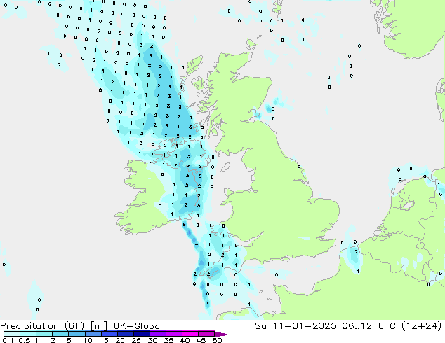Click the '10' legend scale label
The height and width of the screenshot is (343, 445).
(88, 340)
